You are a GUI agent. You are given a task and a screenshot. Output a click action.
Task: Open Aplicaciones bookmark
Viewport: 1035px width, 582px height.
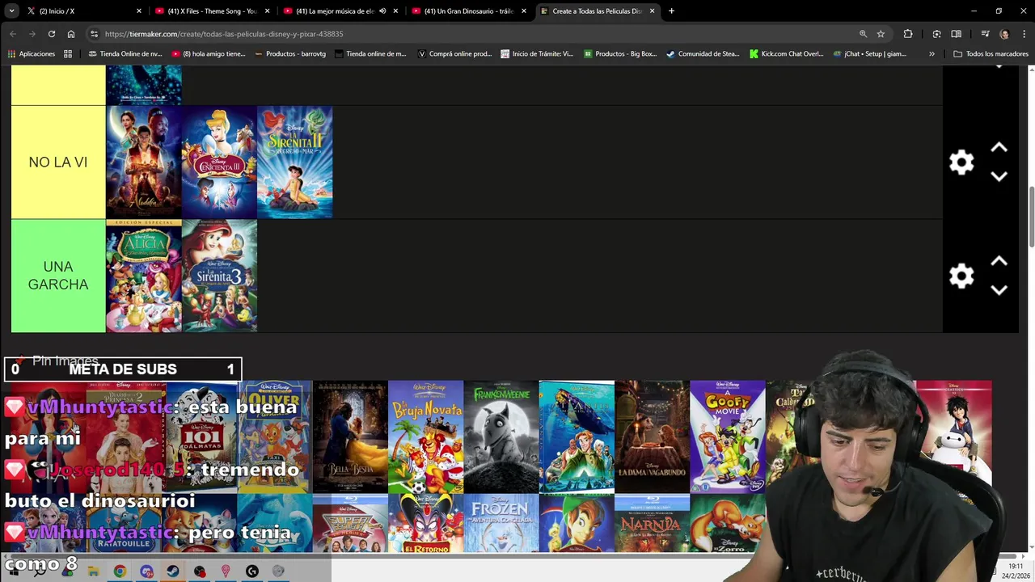coord(32,54)
